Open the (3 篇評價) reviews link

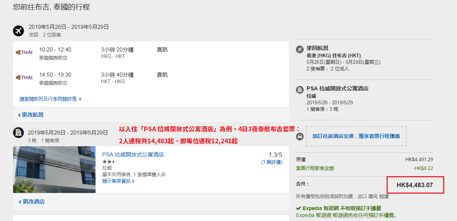(x=272, y=162)
